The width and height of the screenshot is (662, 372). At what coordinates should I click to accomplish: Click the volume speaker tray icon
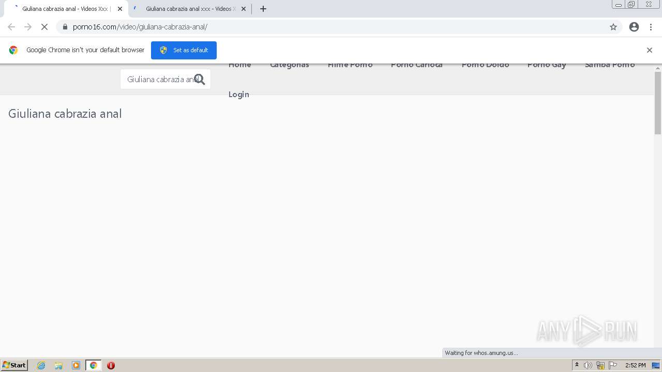[x=588, y=365]
